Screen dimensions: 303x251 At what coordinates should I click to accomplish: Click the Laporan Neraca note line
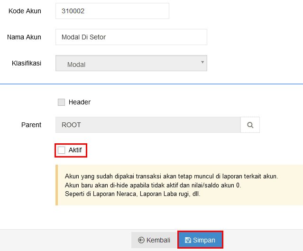133,194
